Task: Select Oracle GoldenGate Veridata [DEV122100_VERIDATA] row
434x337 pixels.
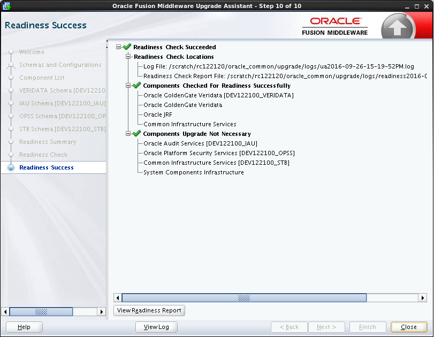Action: coord(218,95)
